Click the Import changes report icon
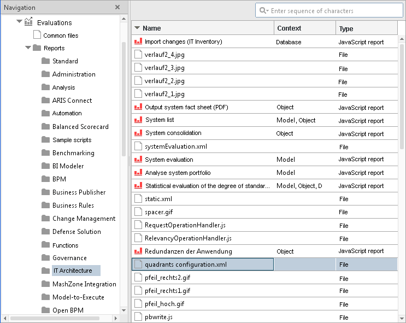The image size is (406, 323). (x=138, y=42)
